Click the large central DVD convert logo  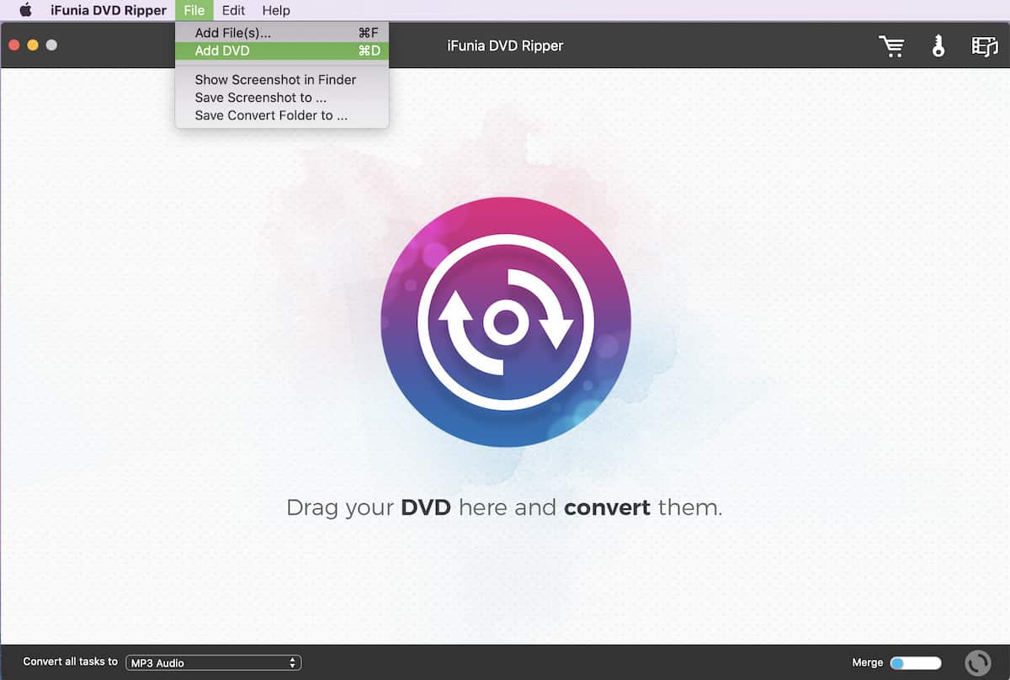[x=505, y=322]
